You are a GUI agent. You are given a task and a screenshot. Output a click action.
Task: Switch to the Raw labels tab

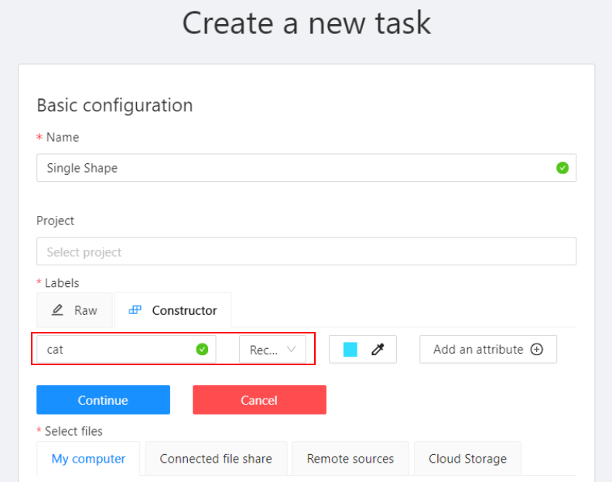click(74, 310)
